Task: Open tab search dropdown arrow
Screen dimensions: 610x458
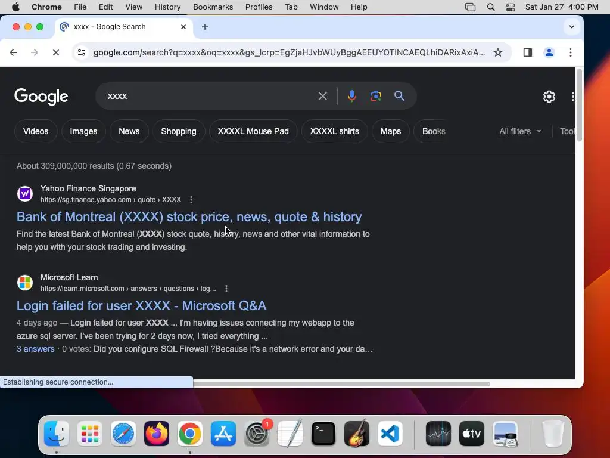Action: (x=571, y=27)
